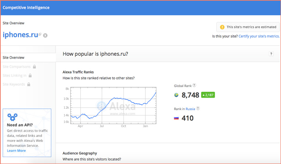Click the Russian flag icon
Viewport: 281px width, 164px height.
[176, 118]
